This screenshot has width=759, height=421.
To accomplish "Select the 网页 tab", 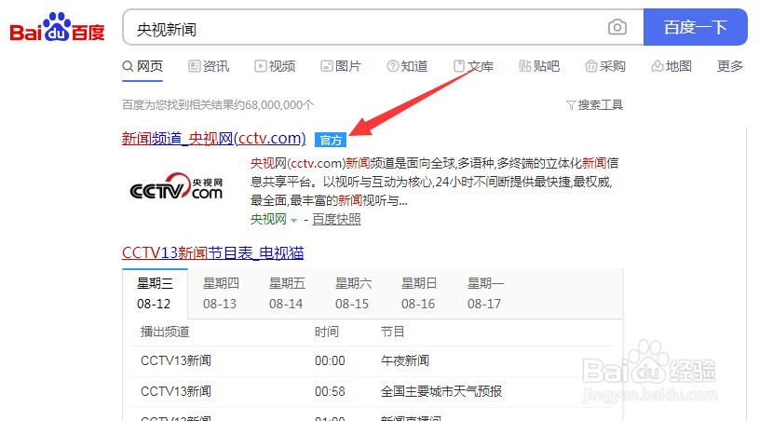I will click(142, 66).
